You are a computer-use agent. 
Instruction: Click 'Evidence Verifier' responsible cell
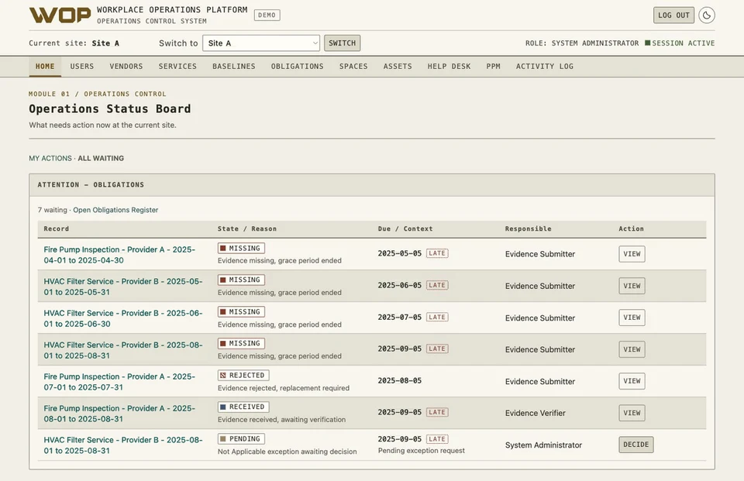(536, 414)
